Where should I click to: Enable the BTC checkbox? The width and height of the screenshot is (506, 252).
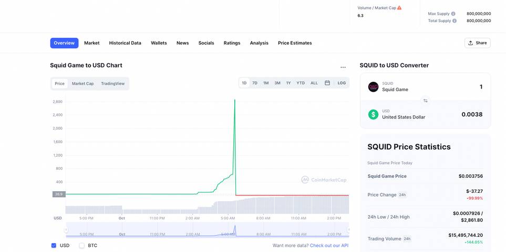[82, 245]
